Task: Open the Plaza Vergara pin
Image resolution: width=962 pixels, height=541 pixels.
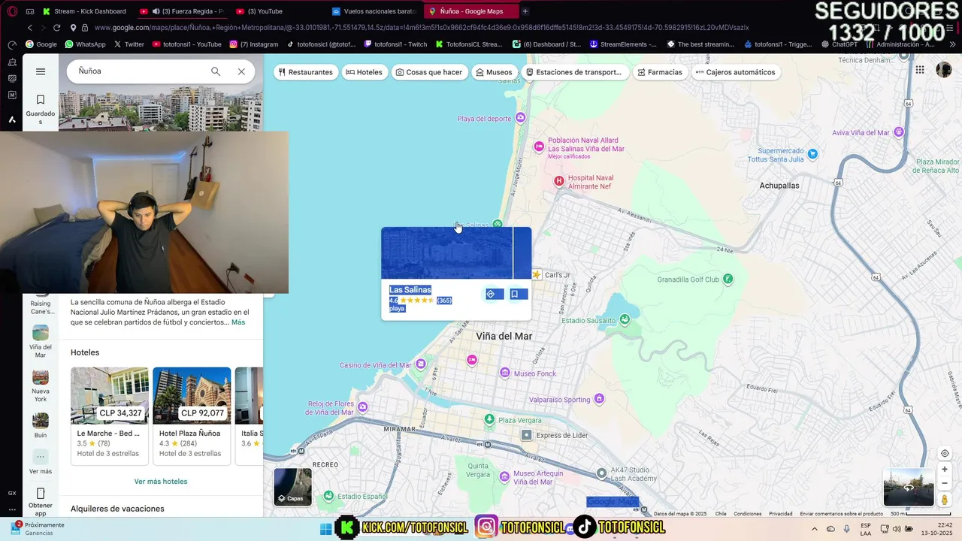Action: 490,419
